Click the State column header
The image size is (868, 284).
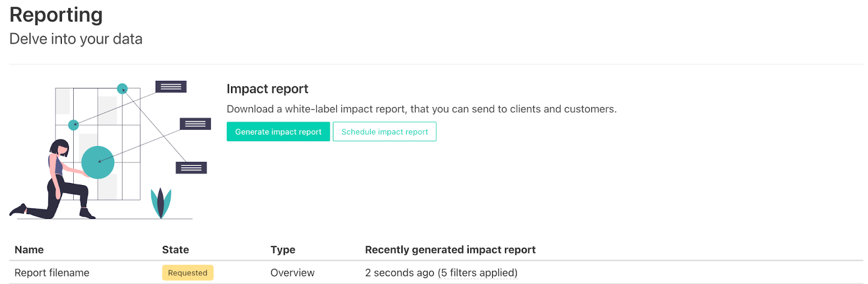point(175,250)
